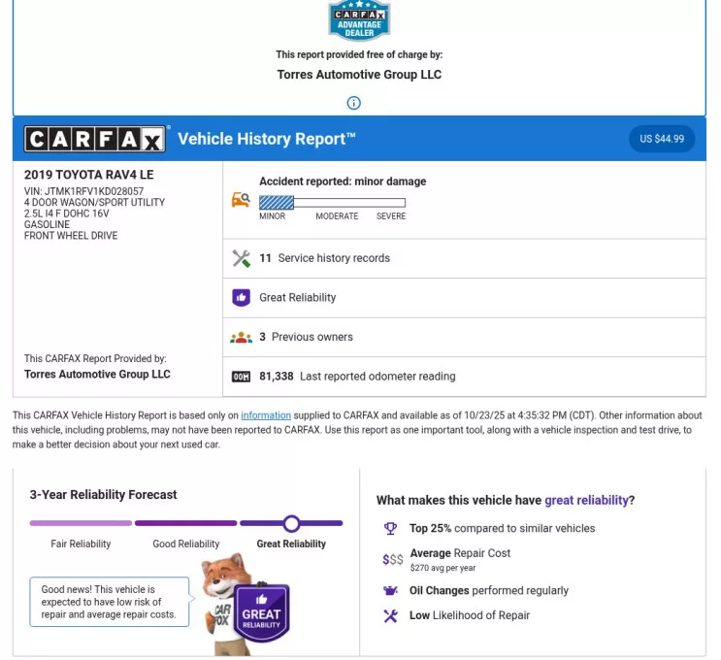Click the oil can icon
721x660 pixels.
coord(391,590)
